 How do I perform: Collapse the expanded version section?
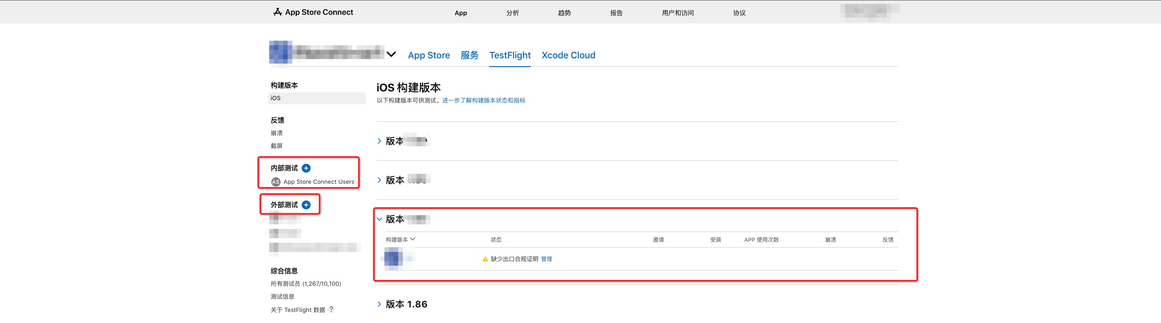[x=379, y=219]
